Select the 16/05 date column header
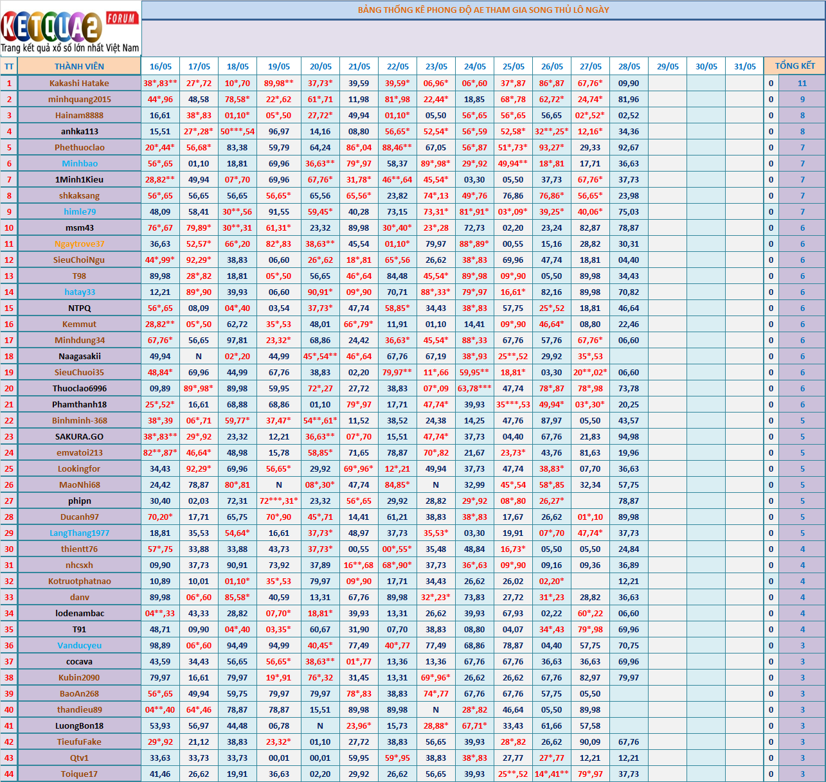Screen dimensions: 826x782 [x=160, y=66]
